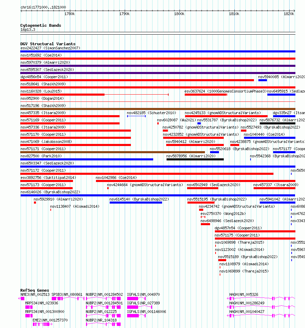The image size is (305, 328).
Task: Click nsv1069899 (Thareja2015) label
Action: click(244, 271)
